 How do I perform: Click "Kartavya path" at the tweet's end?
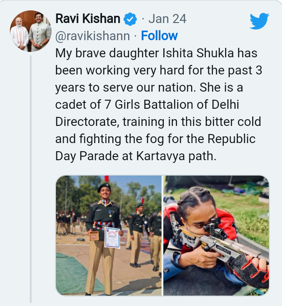coord(176,156)
